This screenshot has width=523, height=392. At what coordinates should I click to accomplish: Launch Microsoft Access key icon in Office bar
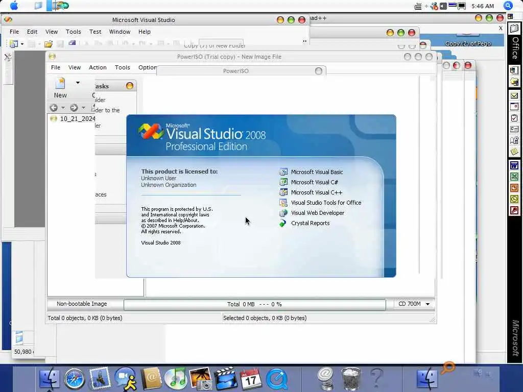click(514, 211)
